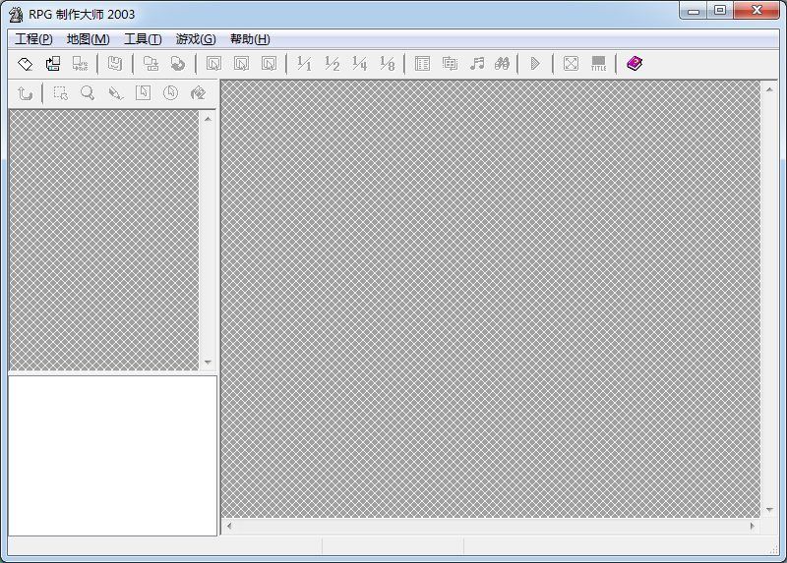Click the music note player icon
This screenshot has width=787, height=563.
pyautogui.click(x=477, y=64)
